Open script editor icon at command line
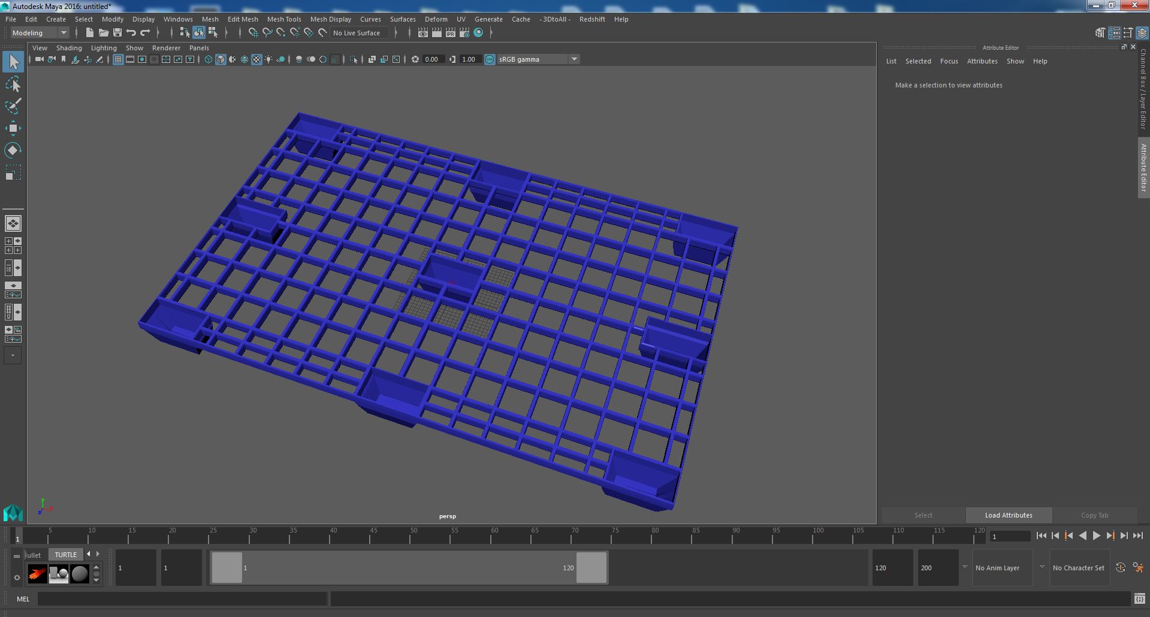This screenshot has width=1150, height=617. coord(1139,598)
